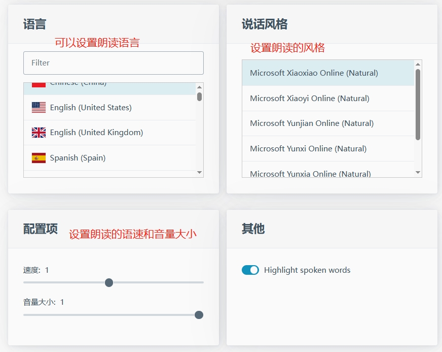Image resolution: width=442 pixels, height=352 pixels.
Task: Select Microsoft Xiaoxiao Online (Natural) voice
Action: tap(314, 73)
